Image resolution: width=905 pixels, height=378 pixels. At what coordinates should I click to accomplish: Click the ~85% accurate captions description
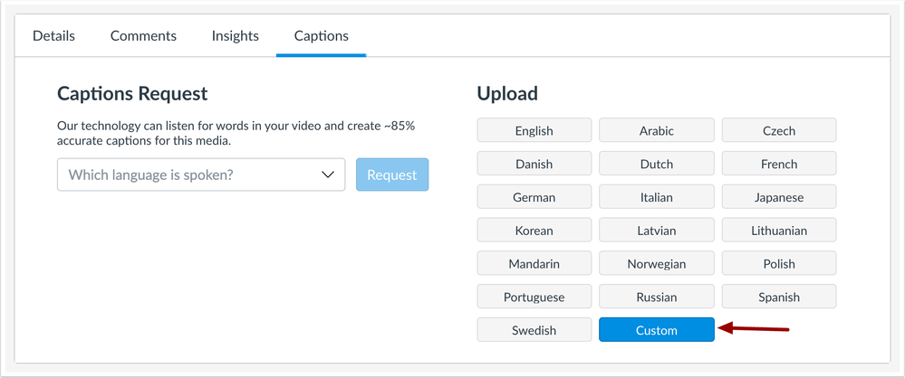point(236,133)
